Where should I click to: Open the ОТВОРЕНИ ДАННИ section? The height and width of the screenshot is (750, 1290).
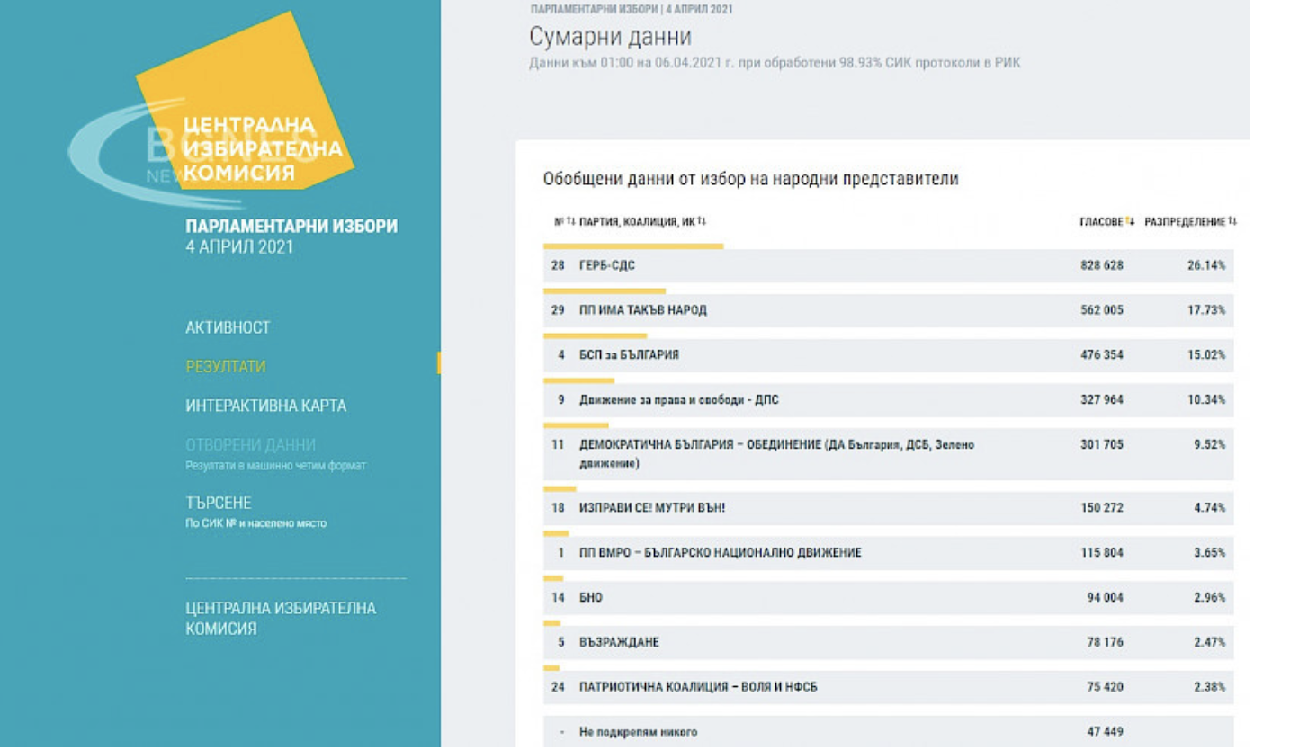pyautogui.click(x=250, y=445)
